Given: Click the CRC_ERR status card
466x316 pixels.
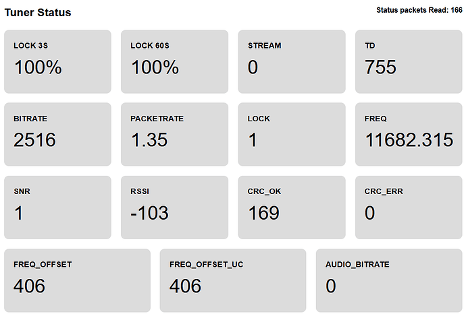Looking at the screenshot, I should (409, 207).
